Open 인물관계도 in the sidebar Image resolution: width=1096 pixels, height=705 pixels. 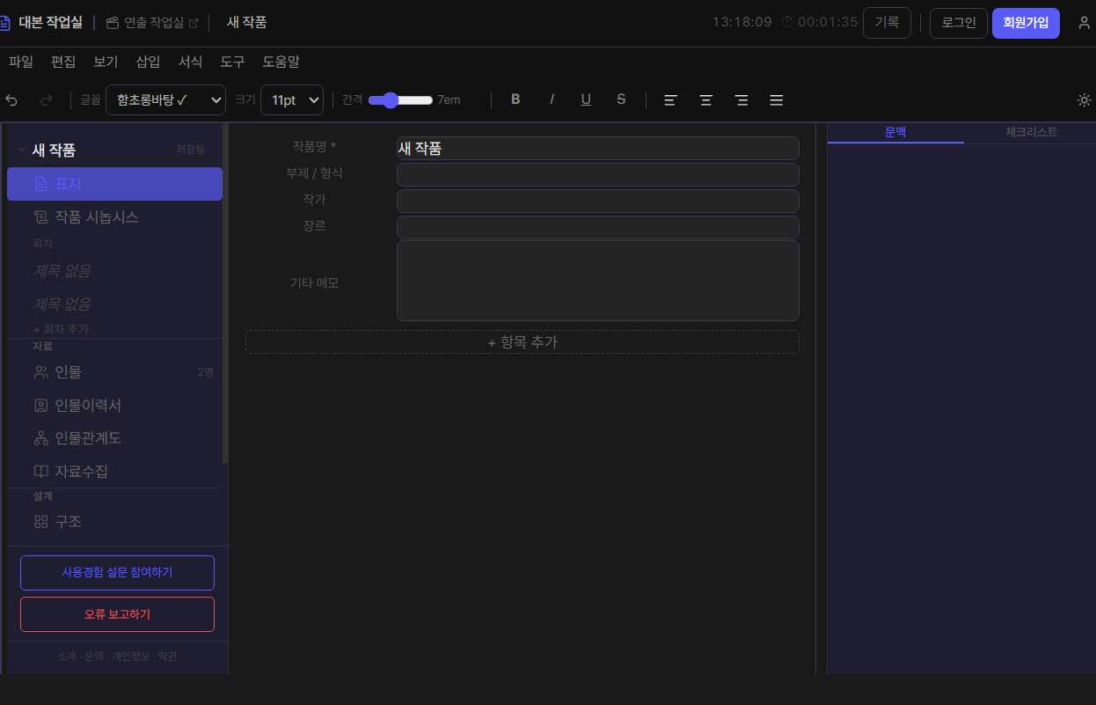click(114, 438)
